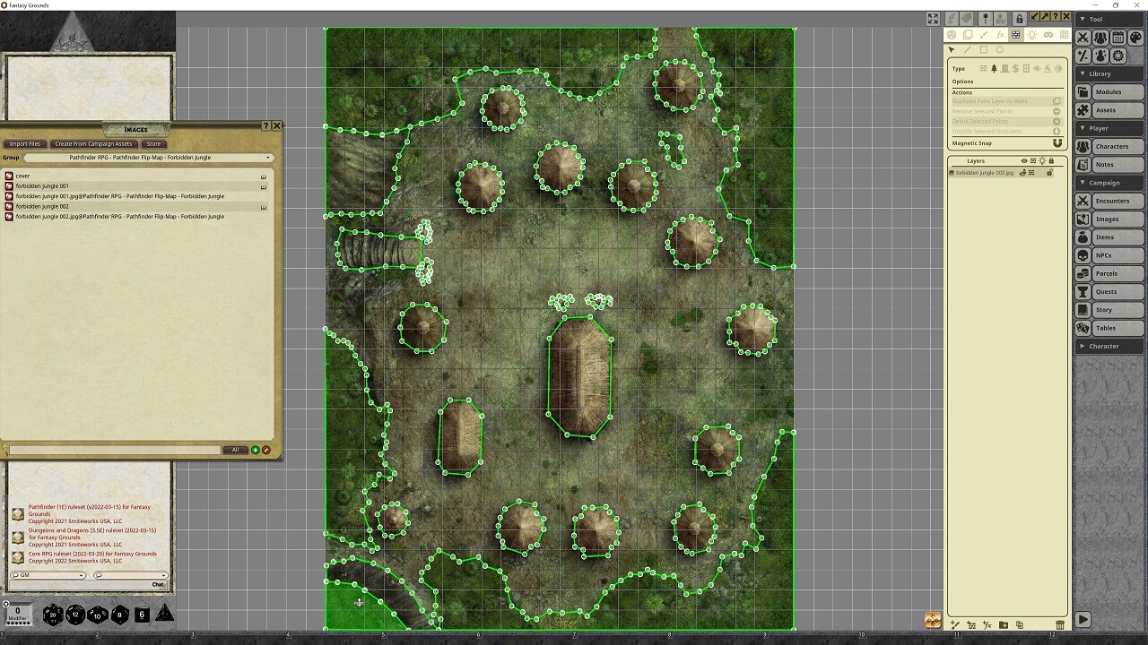Screen dimensions: 1148x645
Task: Select the forbidden jungle 001 image entry
Action: point(42,186)
